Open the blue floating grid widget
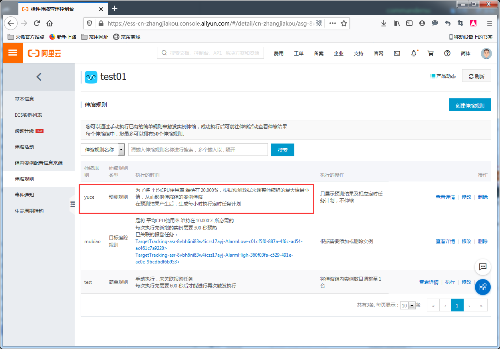Viewport: 500px width, 349px height. (482, 287)
